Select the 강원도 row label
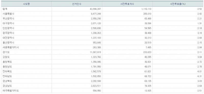This screenshot has width=204, height=94. 6,57
